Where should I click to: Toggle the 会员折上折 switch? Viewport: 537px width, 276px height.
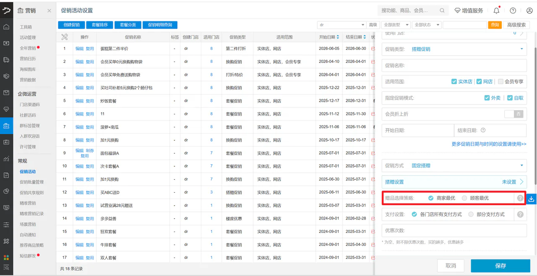click(514, 114)
